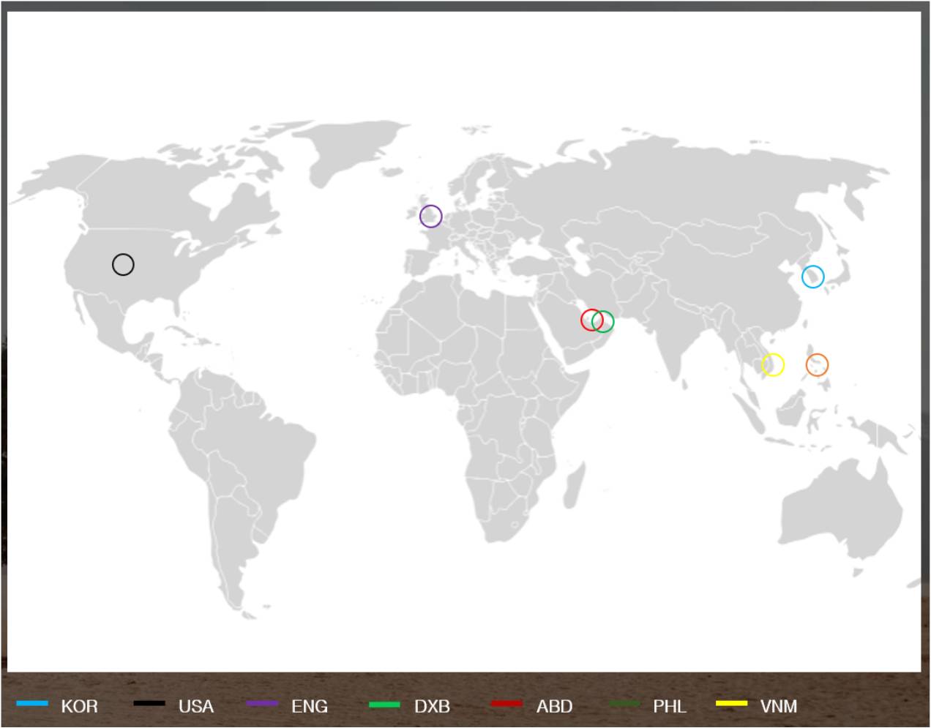This screenshot has height=728, width=931.
Task: Select the DXB legend text label
Action: click(432, 706)
